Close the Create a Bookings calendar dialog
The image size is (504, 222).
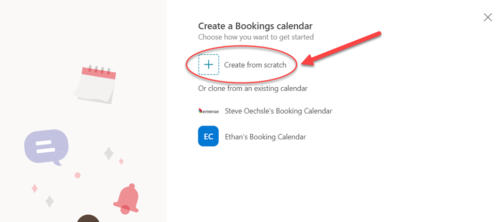(x=488, y=18)
